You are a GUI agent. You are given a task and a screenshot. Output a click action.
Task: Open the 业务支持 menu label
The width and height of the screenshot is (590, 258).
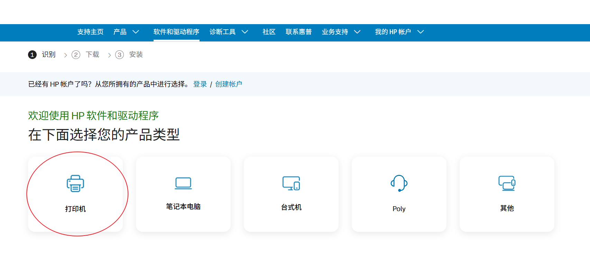pos(335,32)
